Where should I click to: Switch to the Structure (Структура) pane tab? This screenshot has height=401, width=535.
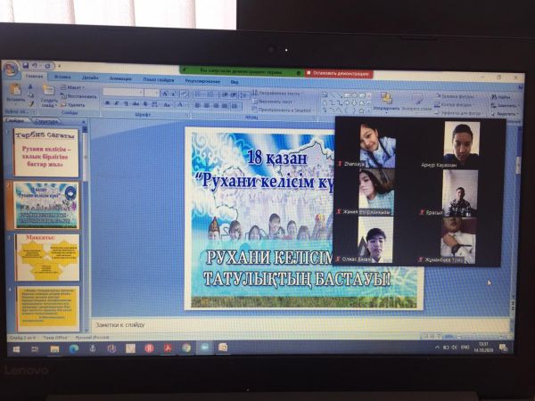pos(46,121)
